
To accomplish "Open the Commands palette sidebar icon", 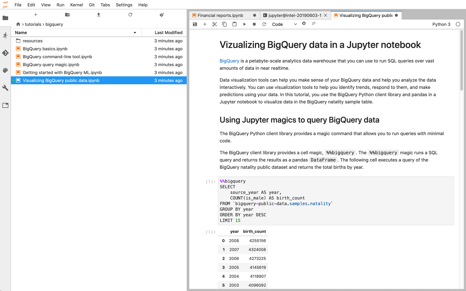I will coord(5,70).
